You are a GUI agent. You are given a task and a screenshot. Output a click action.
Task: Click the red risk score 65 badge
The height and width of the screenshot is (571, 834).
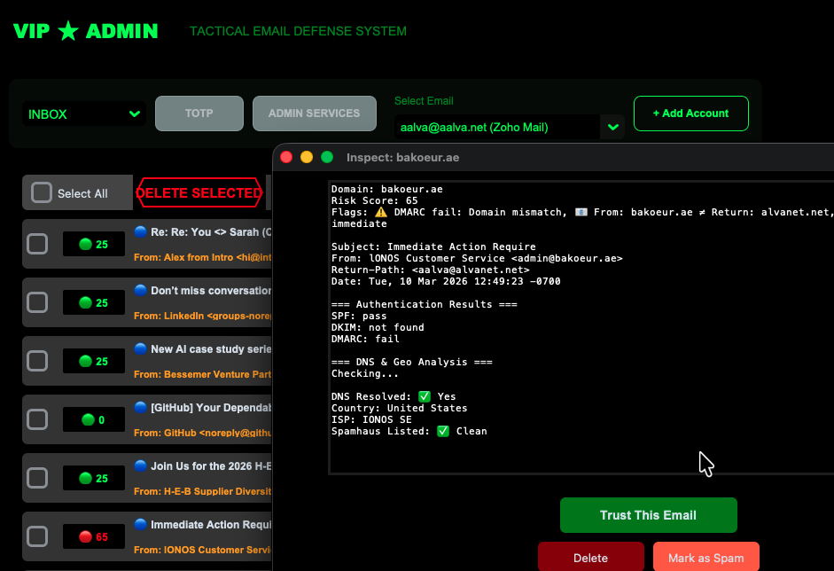[94, 536]
